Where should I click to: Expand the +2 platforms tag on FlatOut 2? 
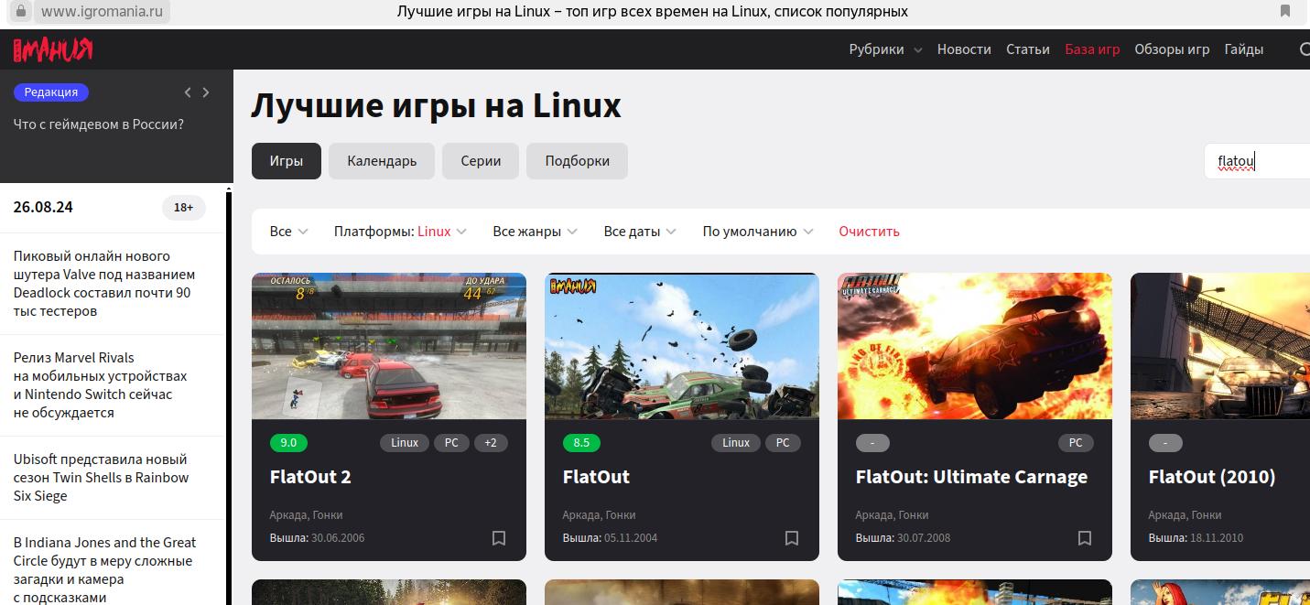[x=491, y=443]
